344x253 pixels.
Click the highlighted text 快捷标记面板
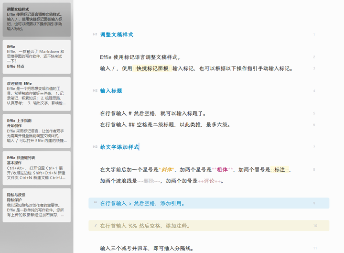[x=152, y=68]
